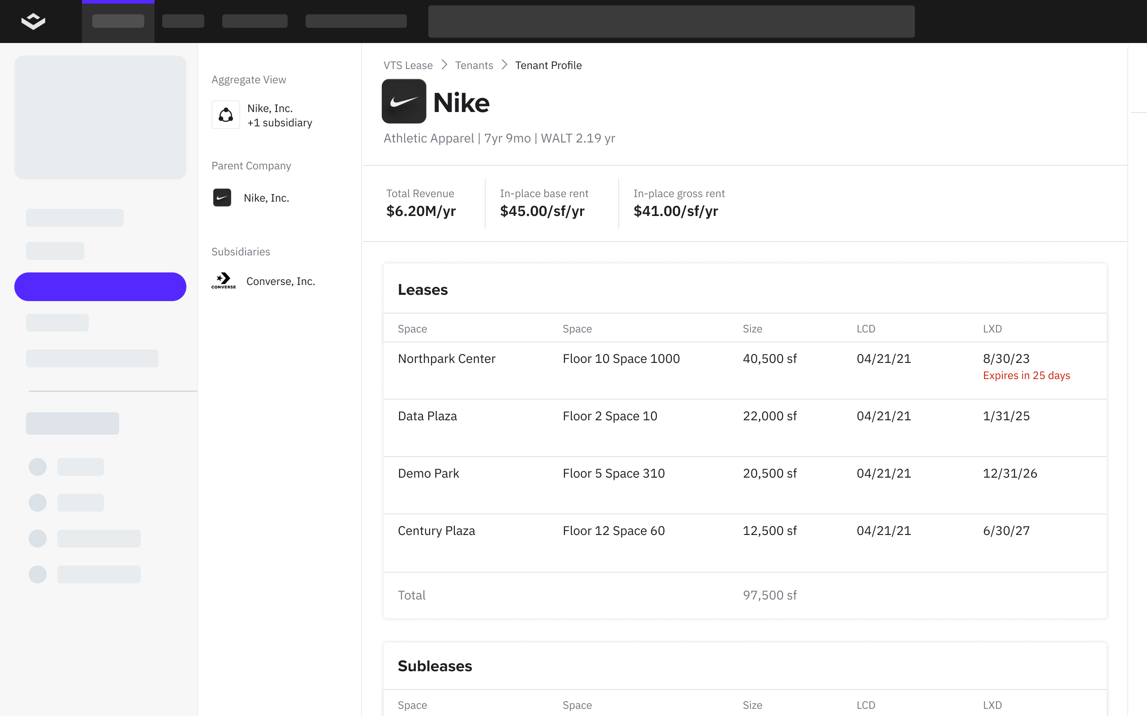The height and width of the screenshot is (716, 1147).
Task: Click Floor 5 Space 310 cell
Action: point(613,473)
